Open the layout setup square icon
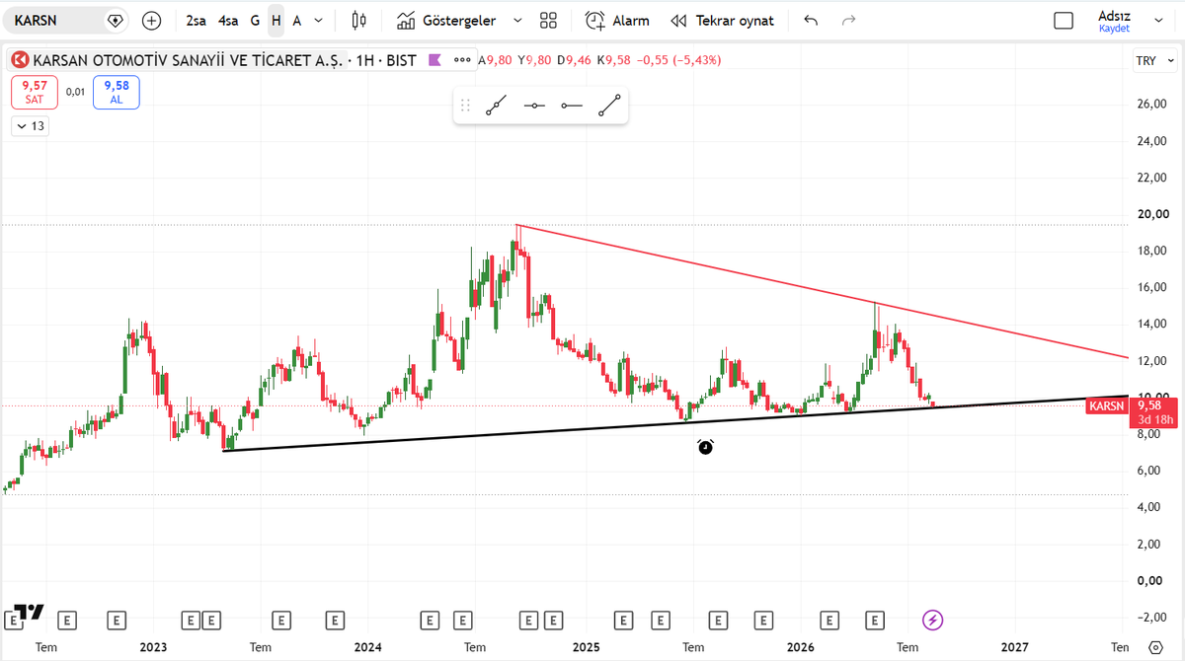Screen dimensions: 1185x661 tap(1064, 20)
